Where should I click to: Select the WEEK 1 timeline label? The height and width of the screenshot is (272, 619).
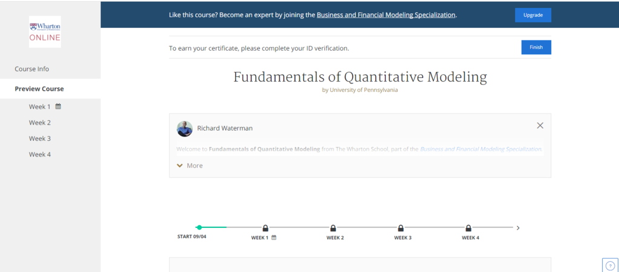[260, 238]
